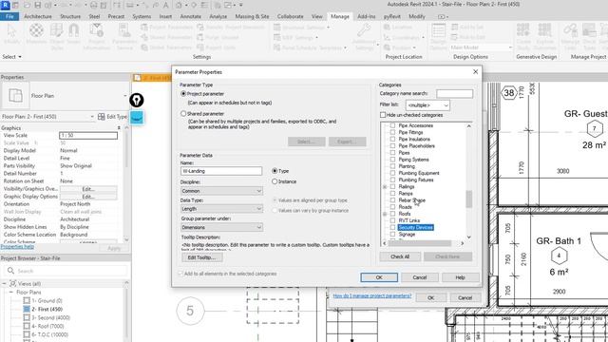Choose the Type radio option
Screen dimensions: 608x342
pos(275,171)
